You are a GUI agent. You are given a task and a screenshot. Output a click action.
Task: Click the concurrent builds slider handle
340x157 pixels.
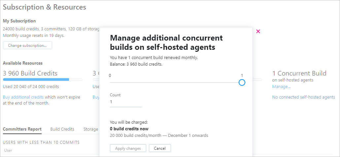click(x=242, y=82)
